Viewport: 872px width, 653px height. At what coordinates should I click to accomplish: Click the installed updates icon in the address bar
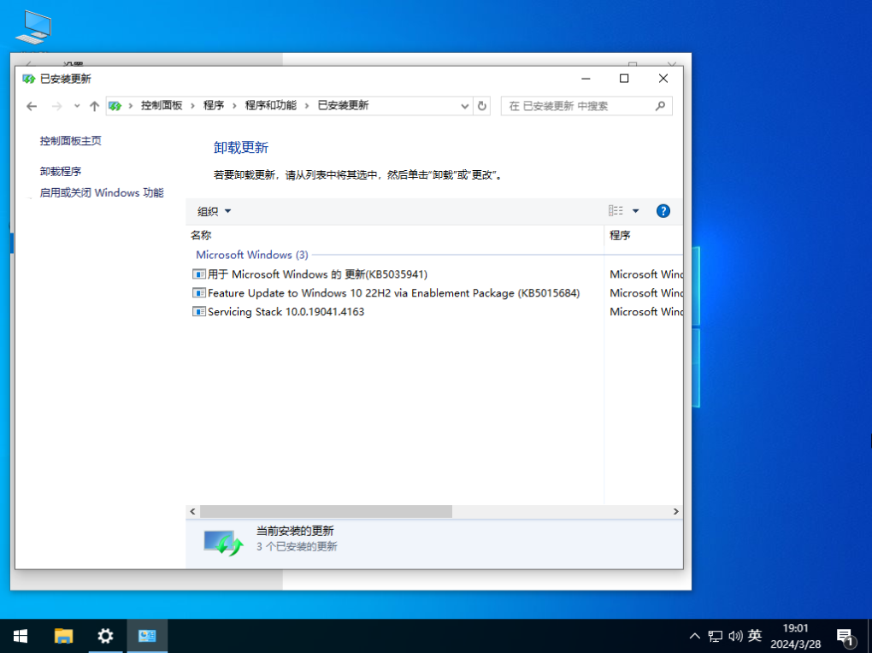tap(114, 105)
